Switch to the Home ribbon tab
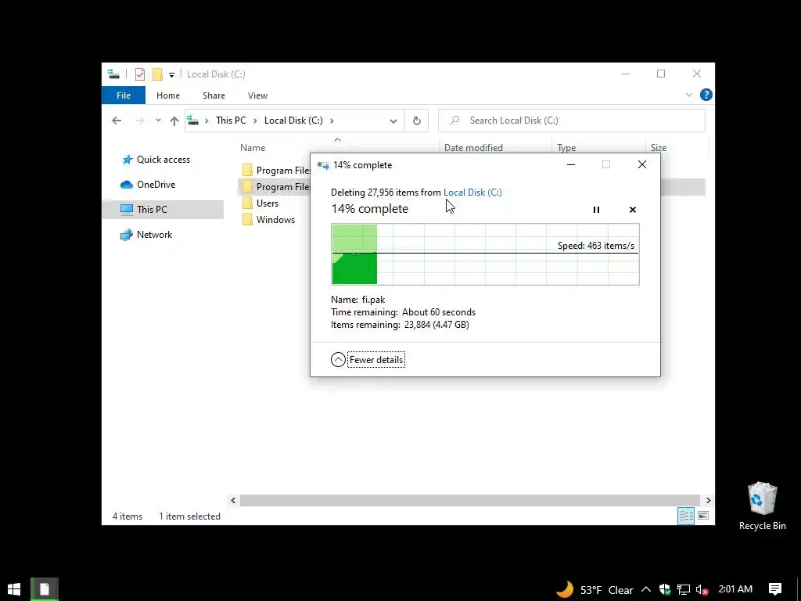This screenshot has height=601, width=801. [x=168, y=95]
